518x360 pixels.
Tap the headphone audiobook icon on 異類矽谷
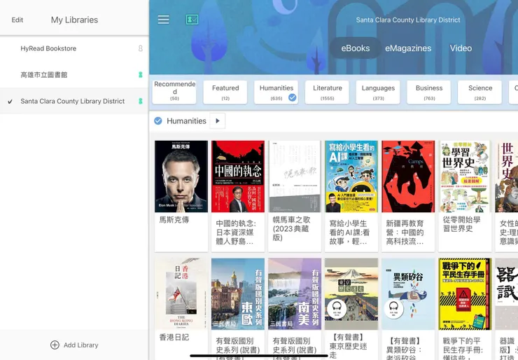pos(393,309)
